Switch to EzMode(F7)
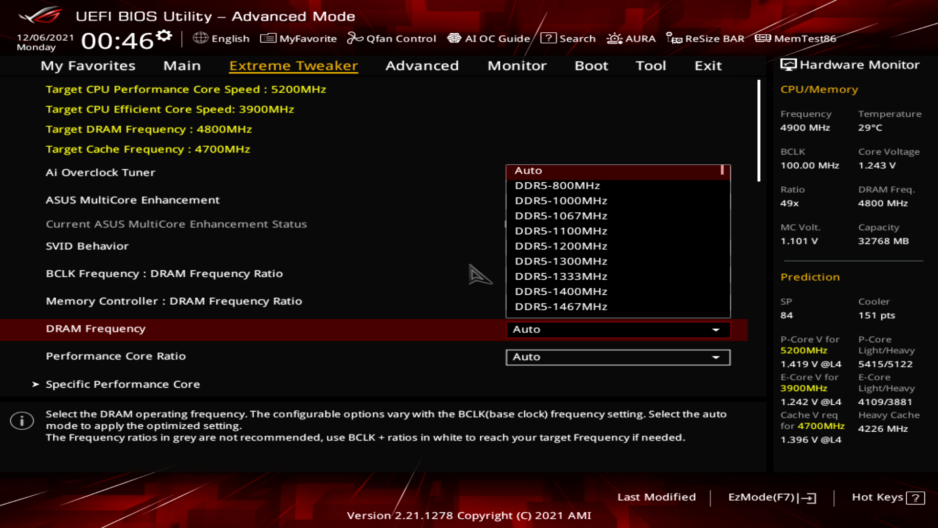This screenshot has height=528, width=938. point(771,497)
